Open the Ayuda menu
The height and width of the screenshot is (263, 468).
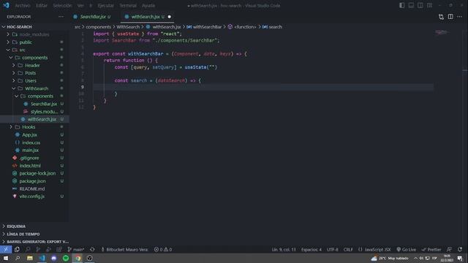pos(148,5)
